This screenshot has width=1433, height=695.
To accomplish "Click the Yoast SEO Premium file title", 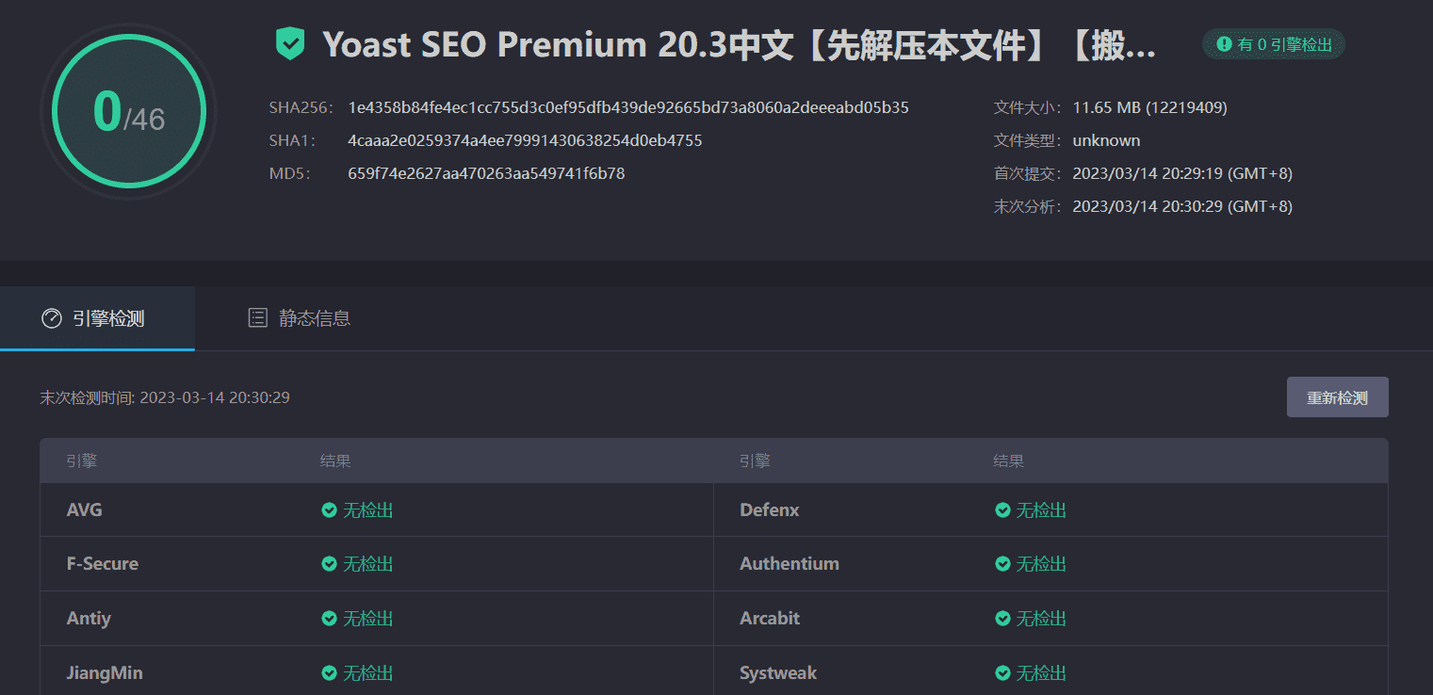I will (x=740, y=44).
